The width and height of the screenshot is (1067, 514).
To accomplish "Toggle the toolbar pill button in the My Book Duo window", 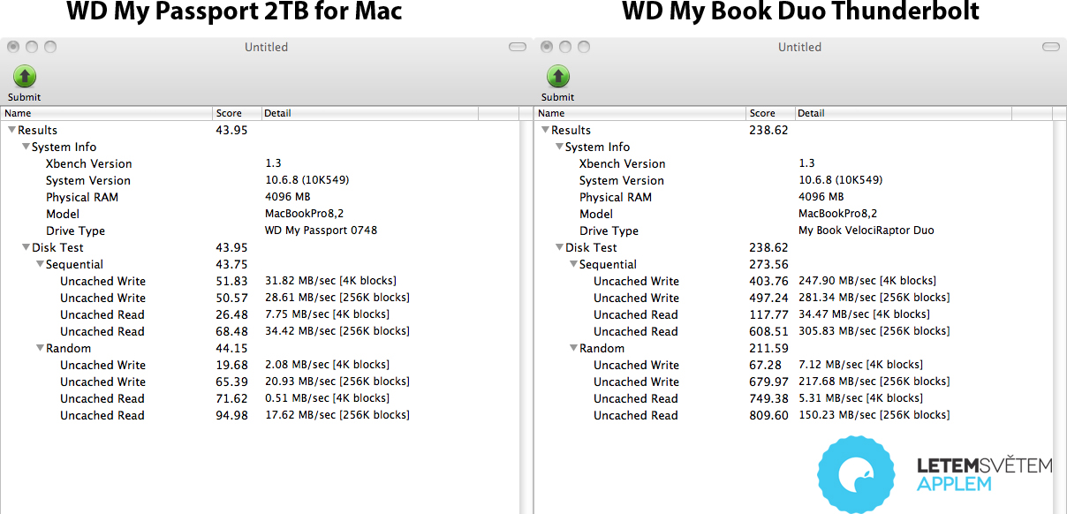I will (x=1051, y=47).
